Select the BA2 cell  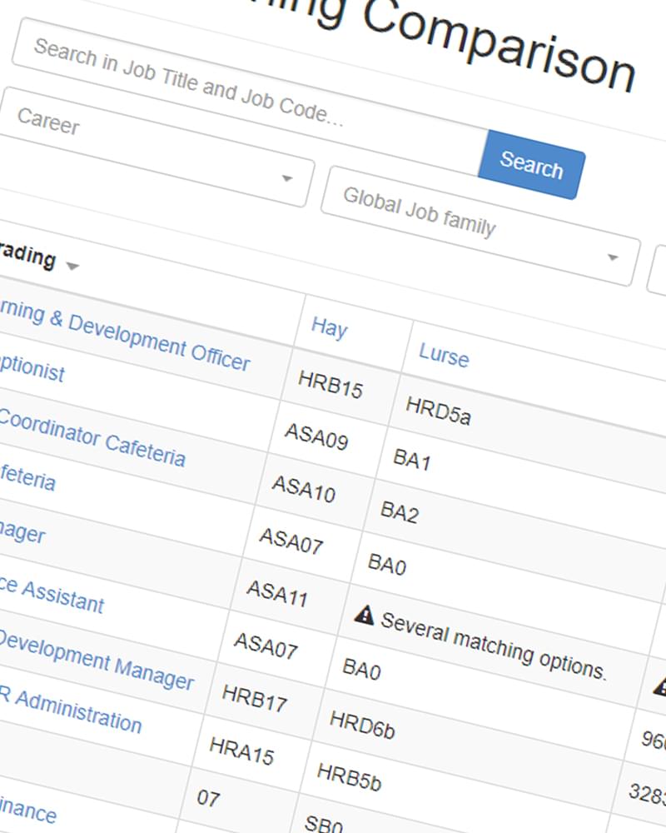point(400,512)
